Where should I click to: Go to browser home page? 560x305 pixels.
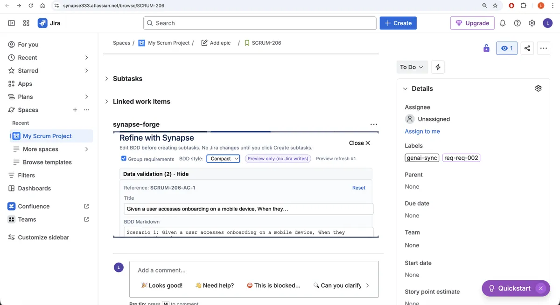(42, 6)
